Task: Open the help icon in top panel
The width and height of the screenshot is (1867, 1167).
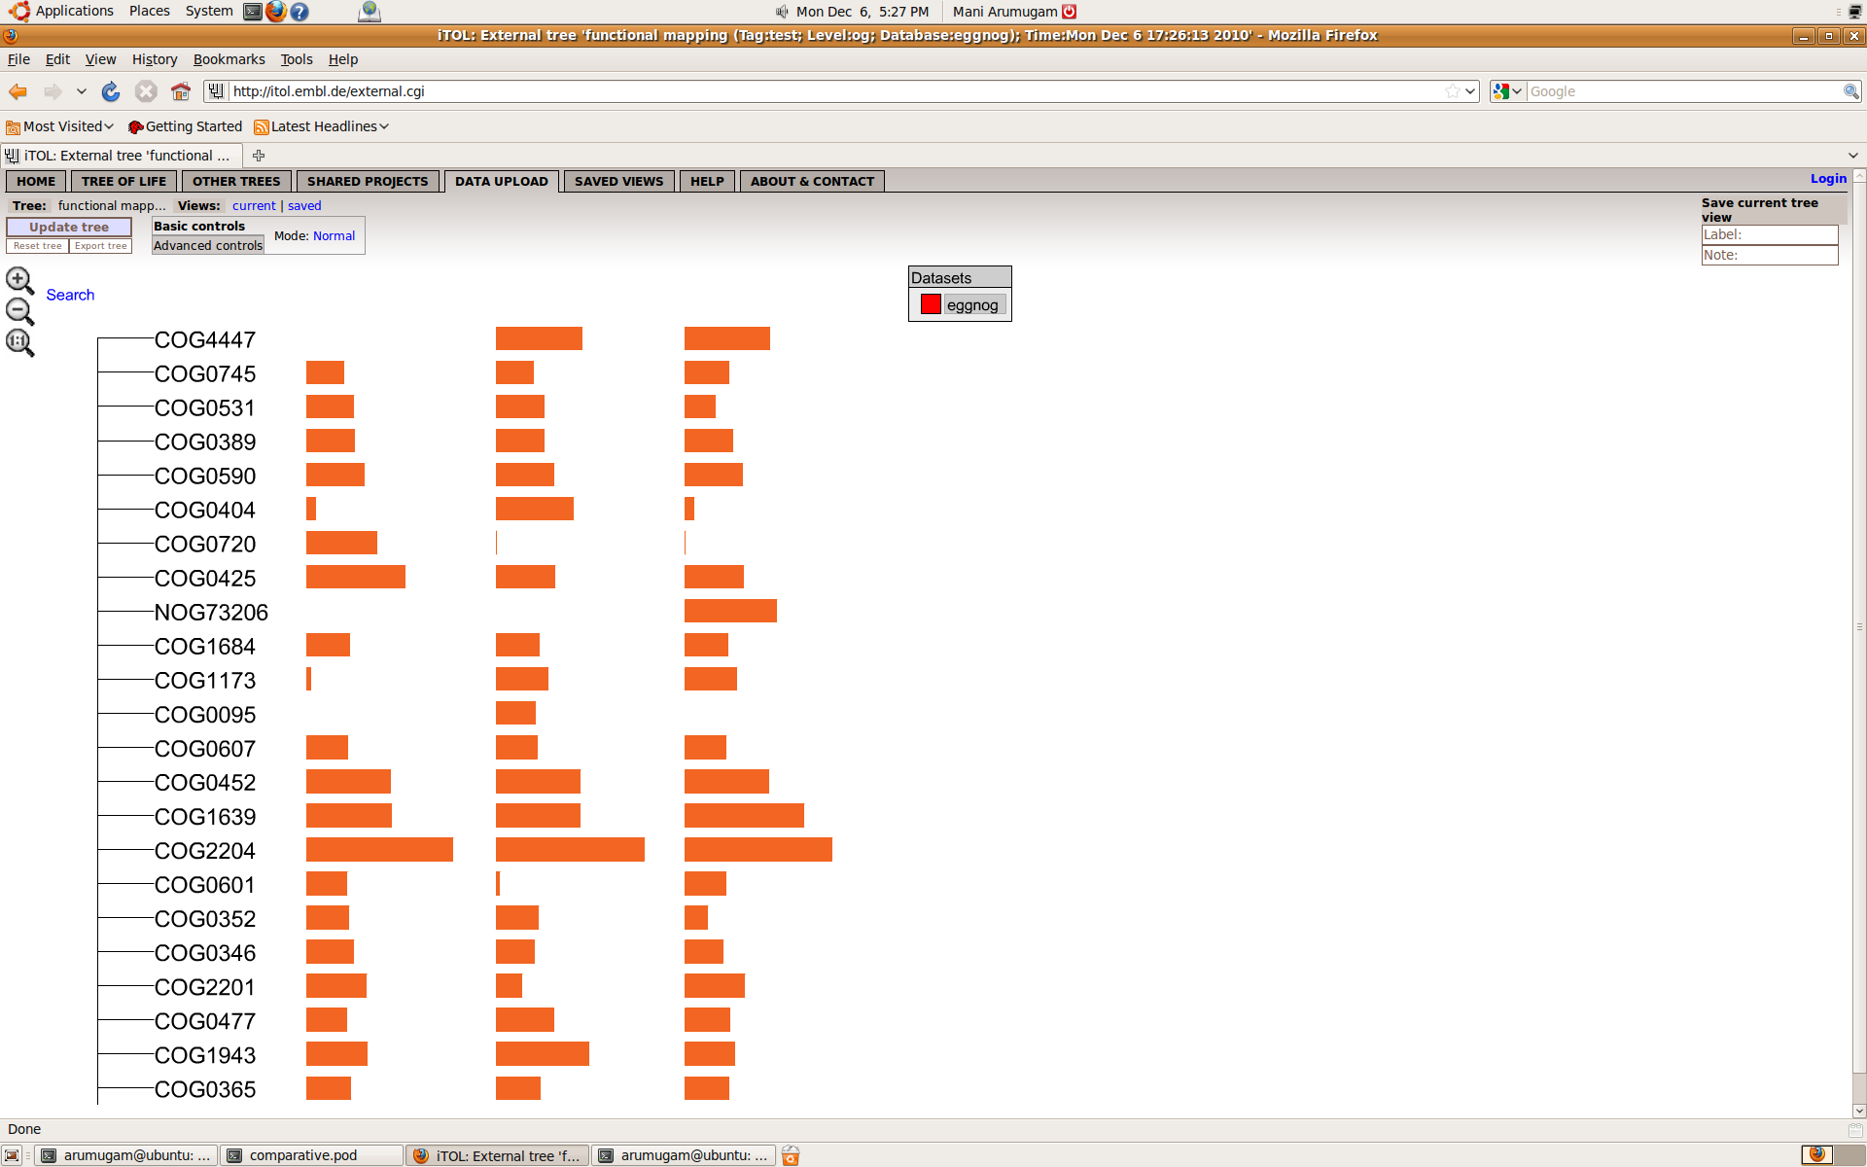Action: click(299, 12)
